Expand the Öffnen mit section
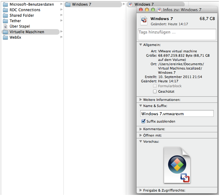Viewport: 220px width, 196px height. click(141, 135)
